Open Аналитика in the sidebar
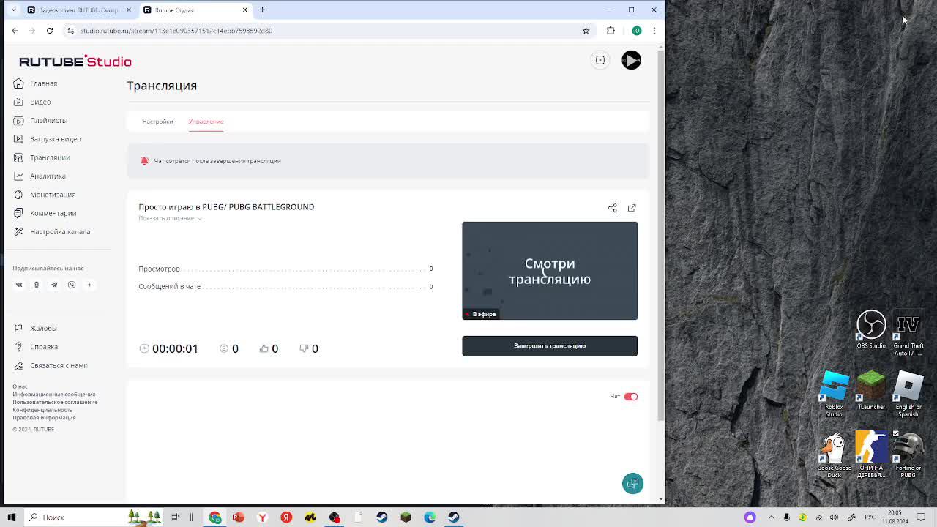This screenshot has width=937, height=527. pyautogui.click(x=40, y=176)
